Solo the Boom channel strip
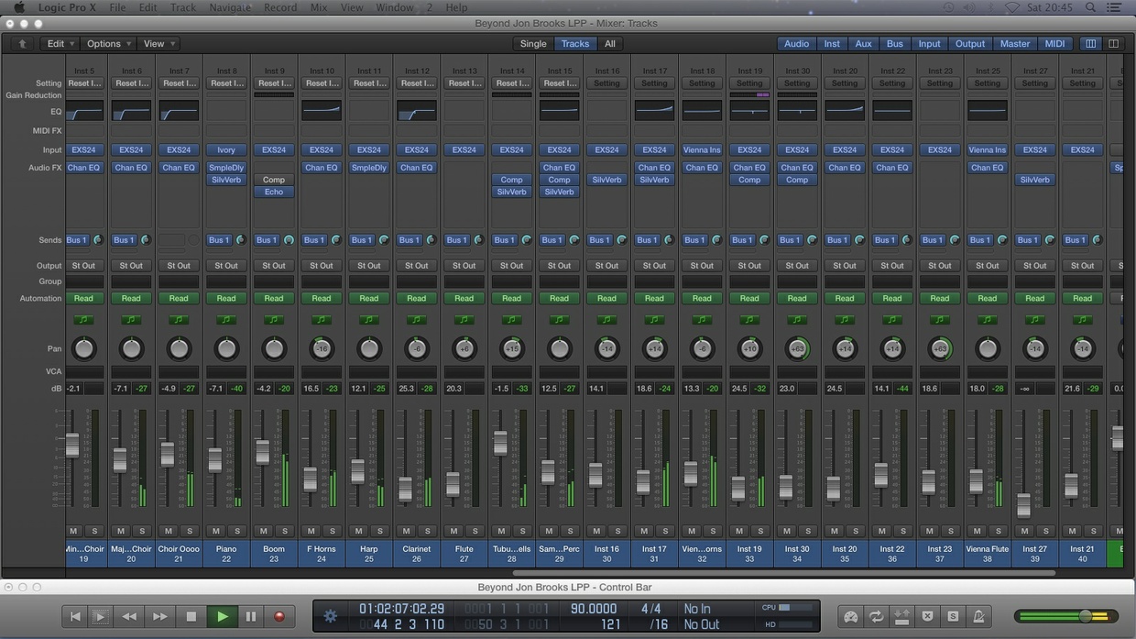 tap(285, 531)
